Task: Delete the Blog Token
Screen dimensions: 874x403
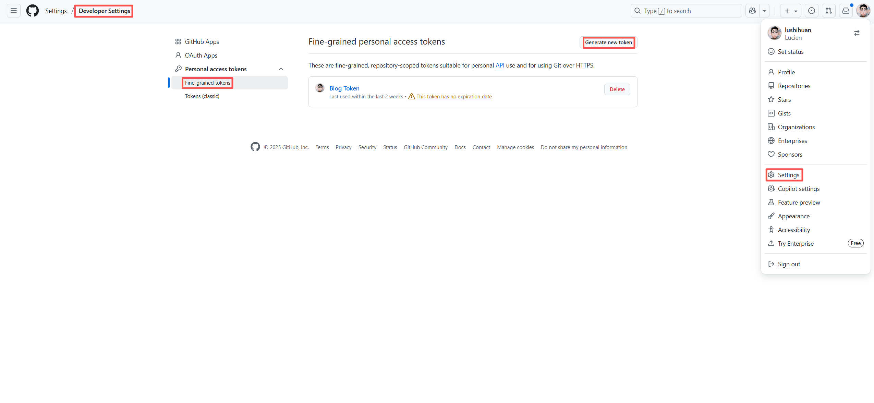Action: tap(617, 89)
